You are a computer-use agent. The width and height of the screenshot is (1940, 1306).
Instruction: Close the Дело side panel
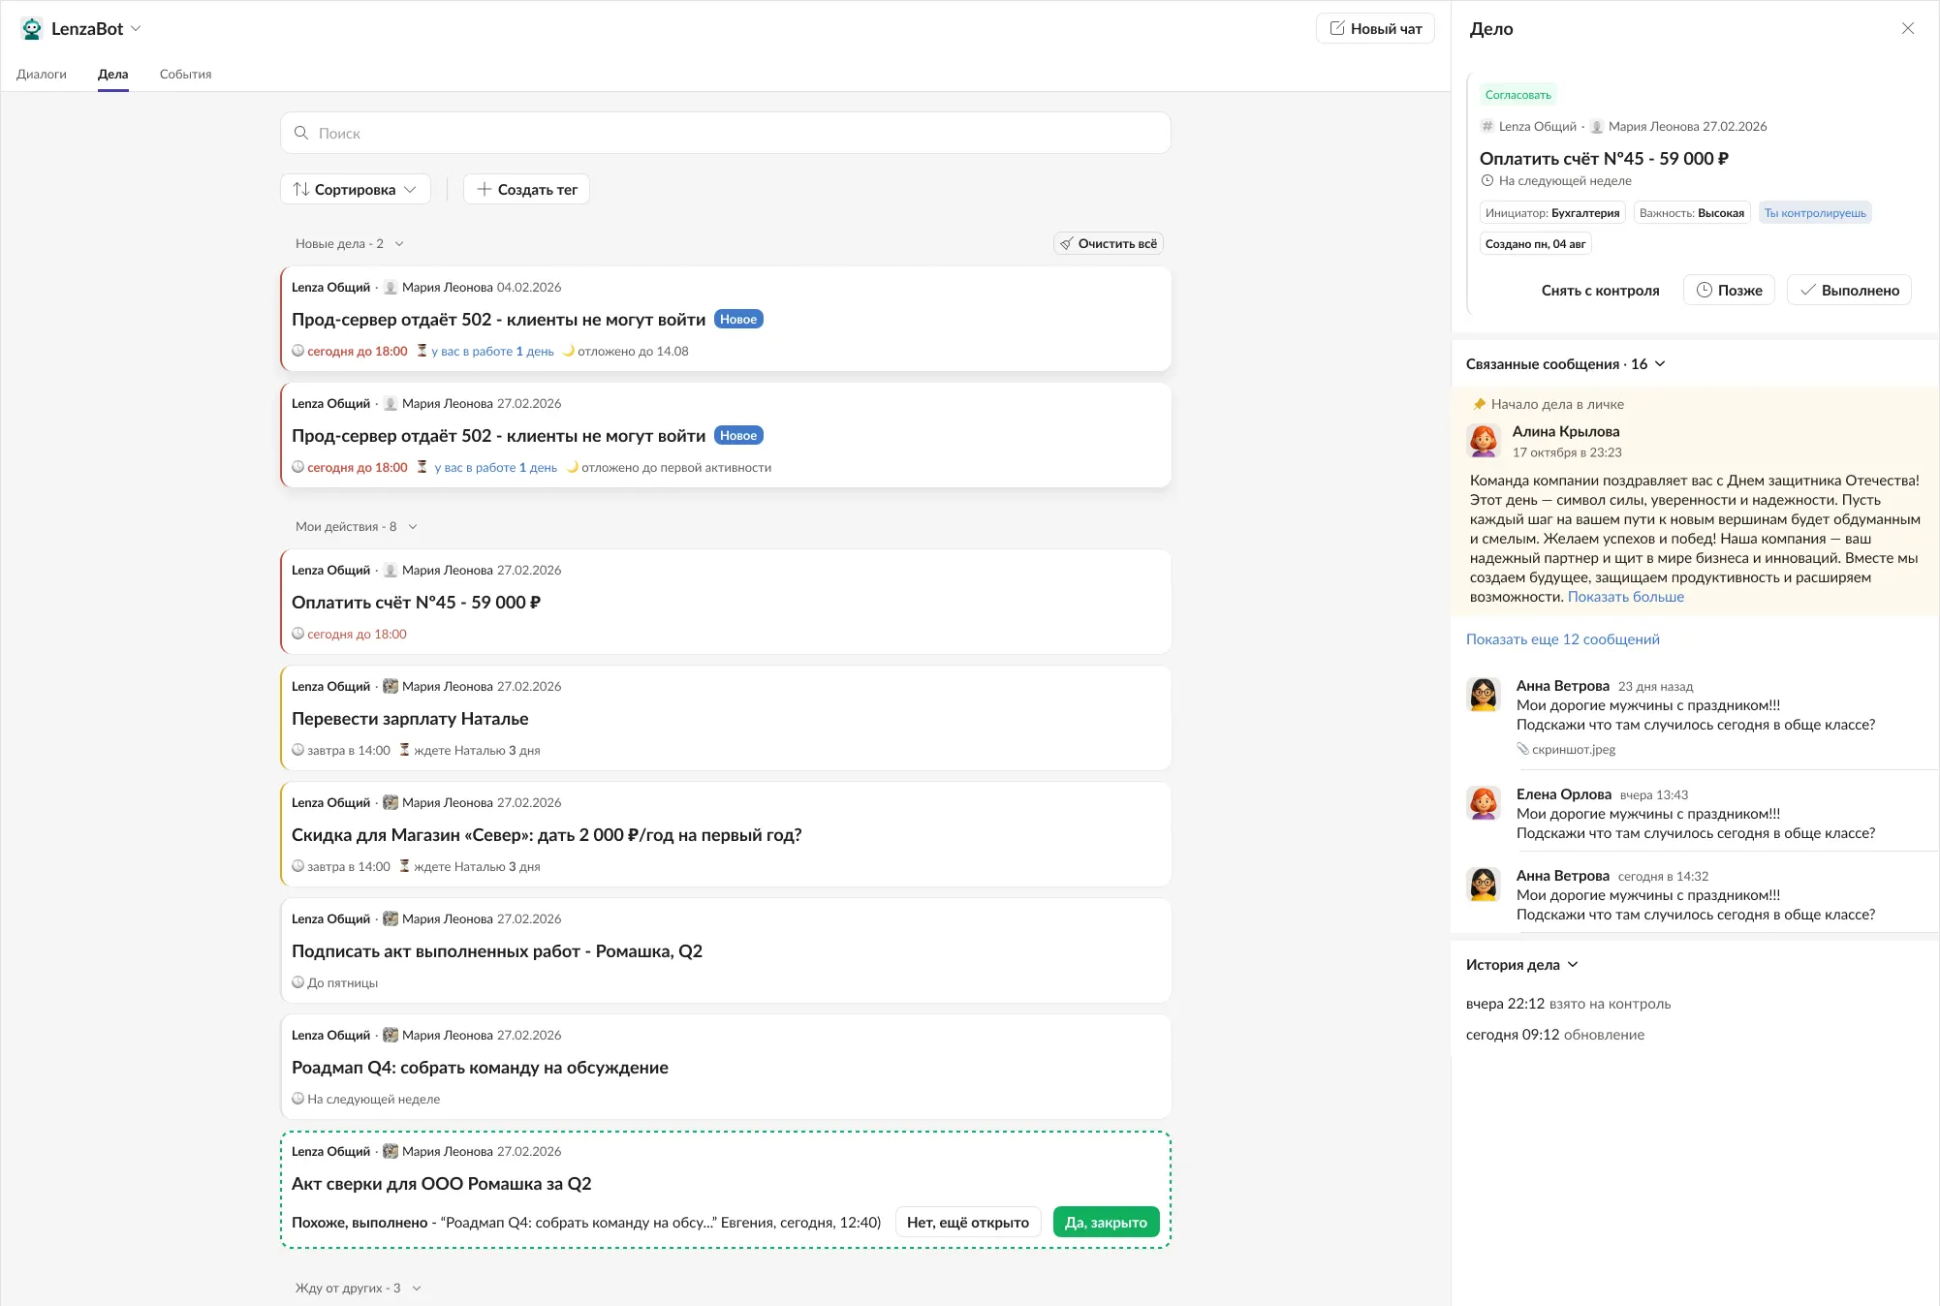point(1908,28)
